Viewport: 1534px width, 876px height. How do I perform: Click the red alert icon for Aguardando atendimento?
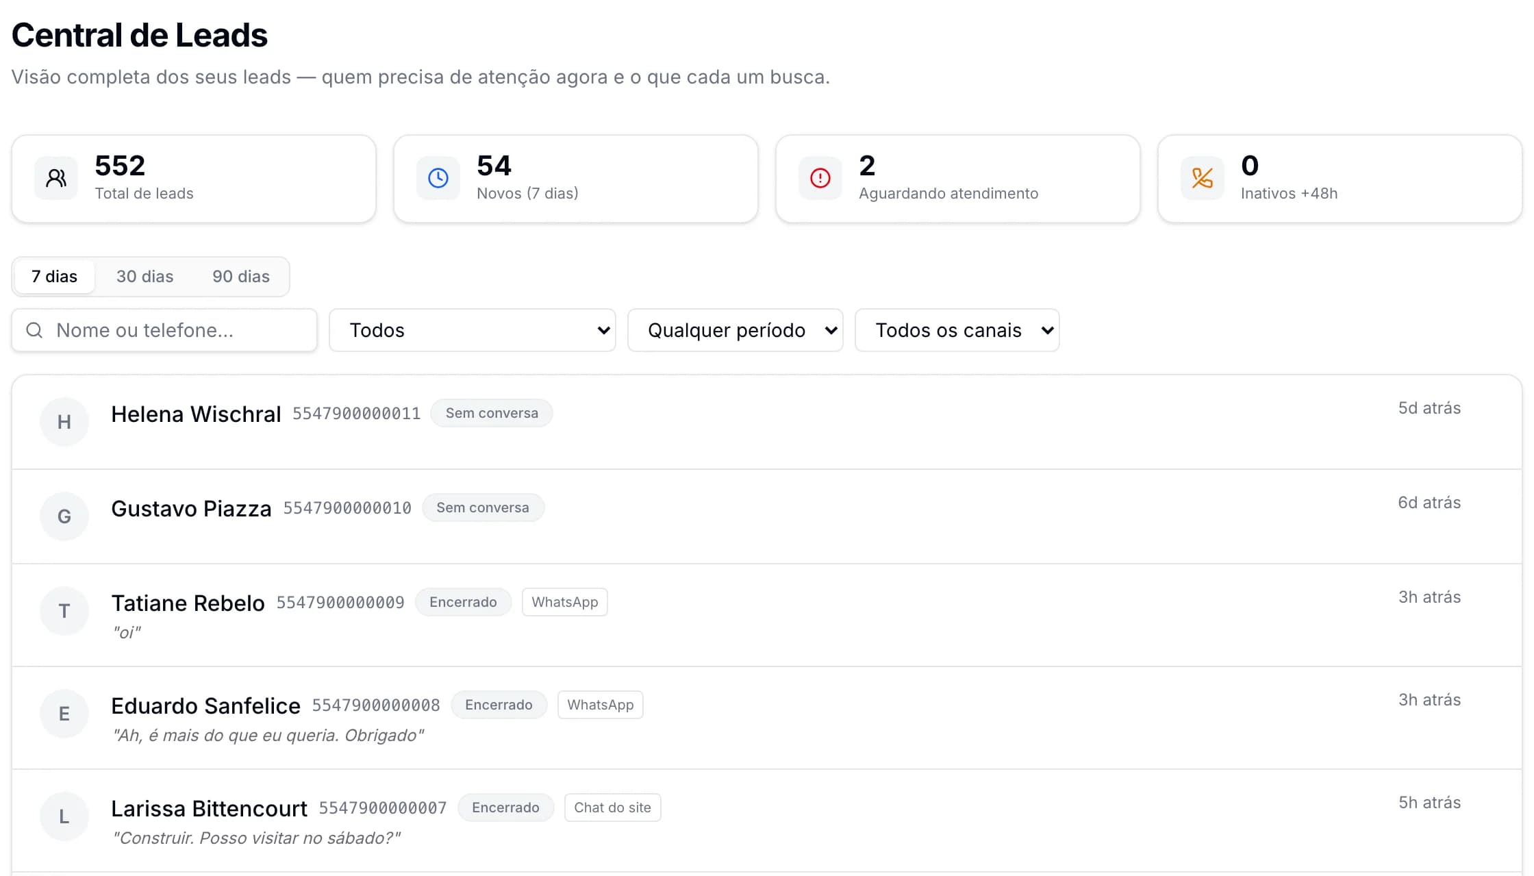click(x=820, y=178)
